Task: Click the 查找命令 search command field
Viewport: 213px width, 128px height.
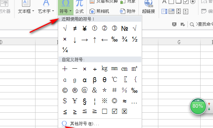Action: coord(201,24)
